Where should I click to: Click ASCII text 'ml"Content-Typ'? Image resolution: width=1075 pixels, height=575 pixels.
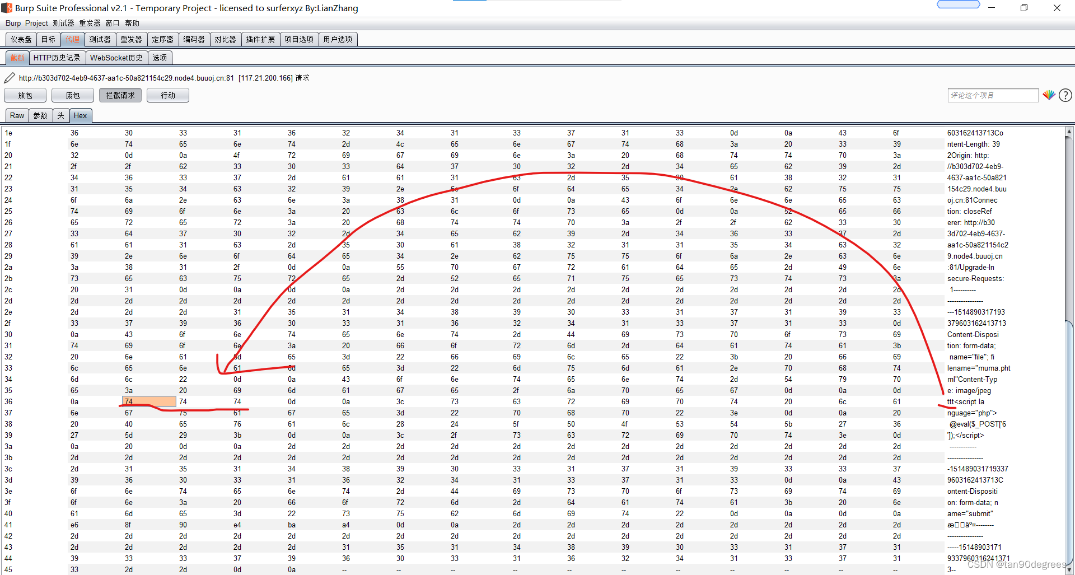click(x=972, y=379)
